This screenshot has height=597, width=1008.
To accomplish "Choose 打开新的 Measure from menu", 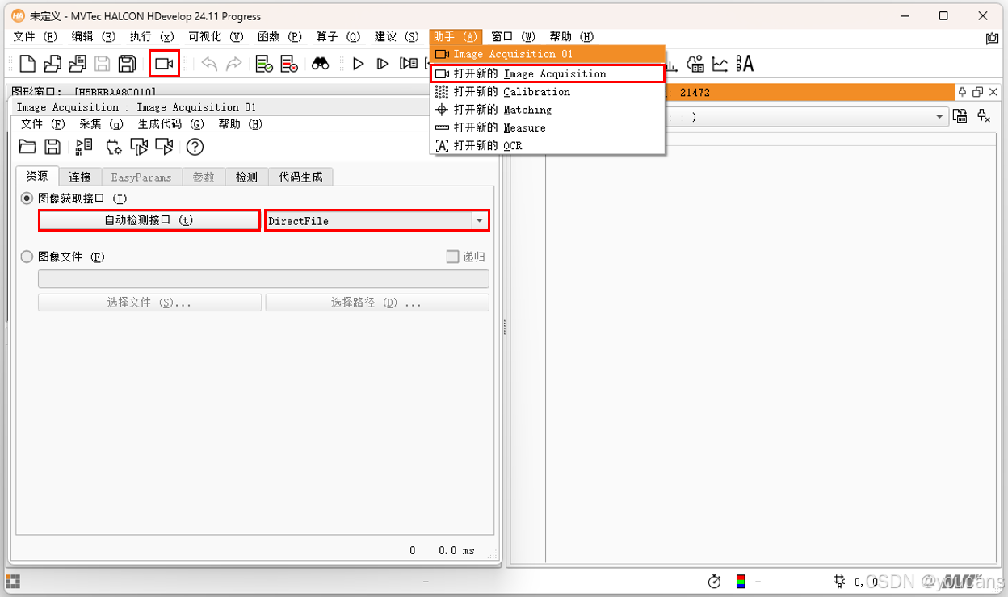I will pyautogui.click(x=548, y=127).
